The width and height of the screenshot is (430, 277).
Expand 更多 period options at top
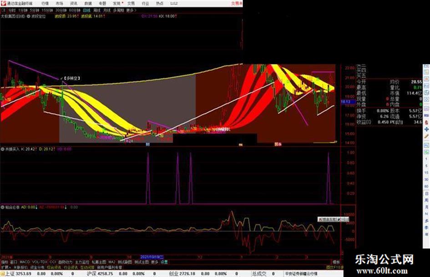click(x=131, y=10)
